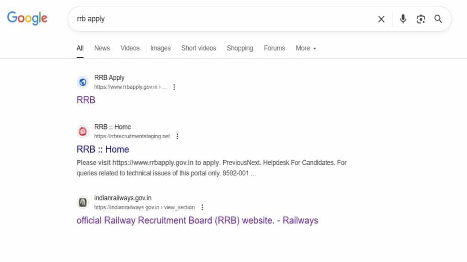Click the RRB Apply globe favicon
This screenshot has width=467, height=262.
pos(83,82)
